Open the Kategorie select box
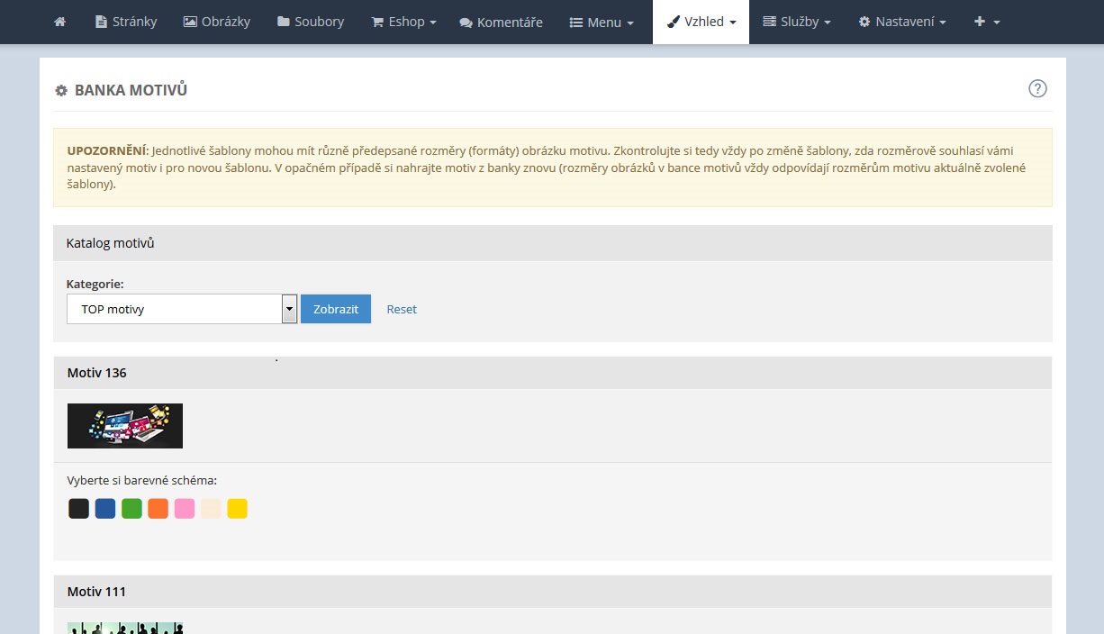The image size is (1104, 634). pos(181,309)
